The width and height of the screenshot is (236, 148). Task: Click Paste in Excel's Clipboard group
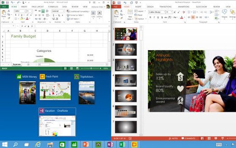[x=3, y=15]
